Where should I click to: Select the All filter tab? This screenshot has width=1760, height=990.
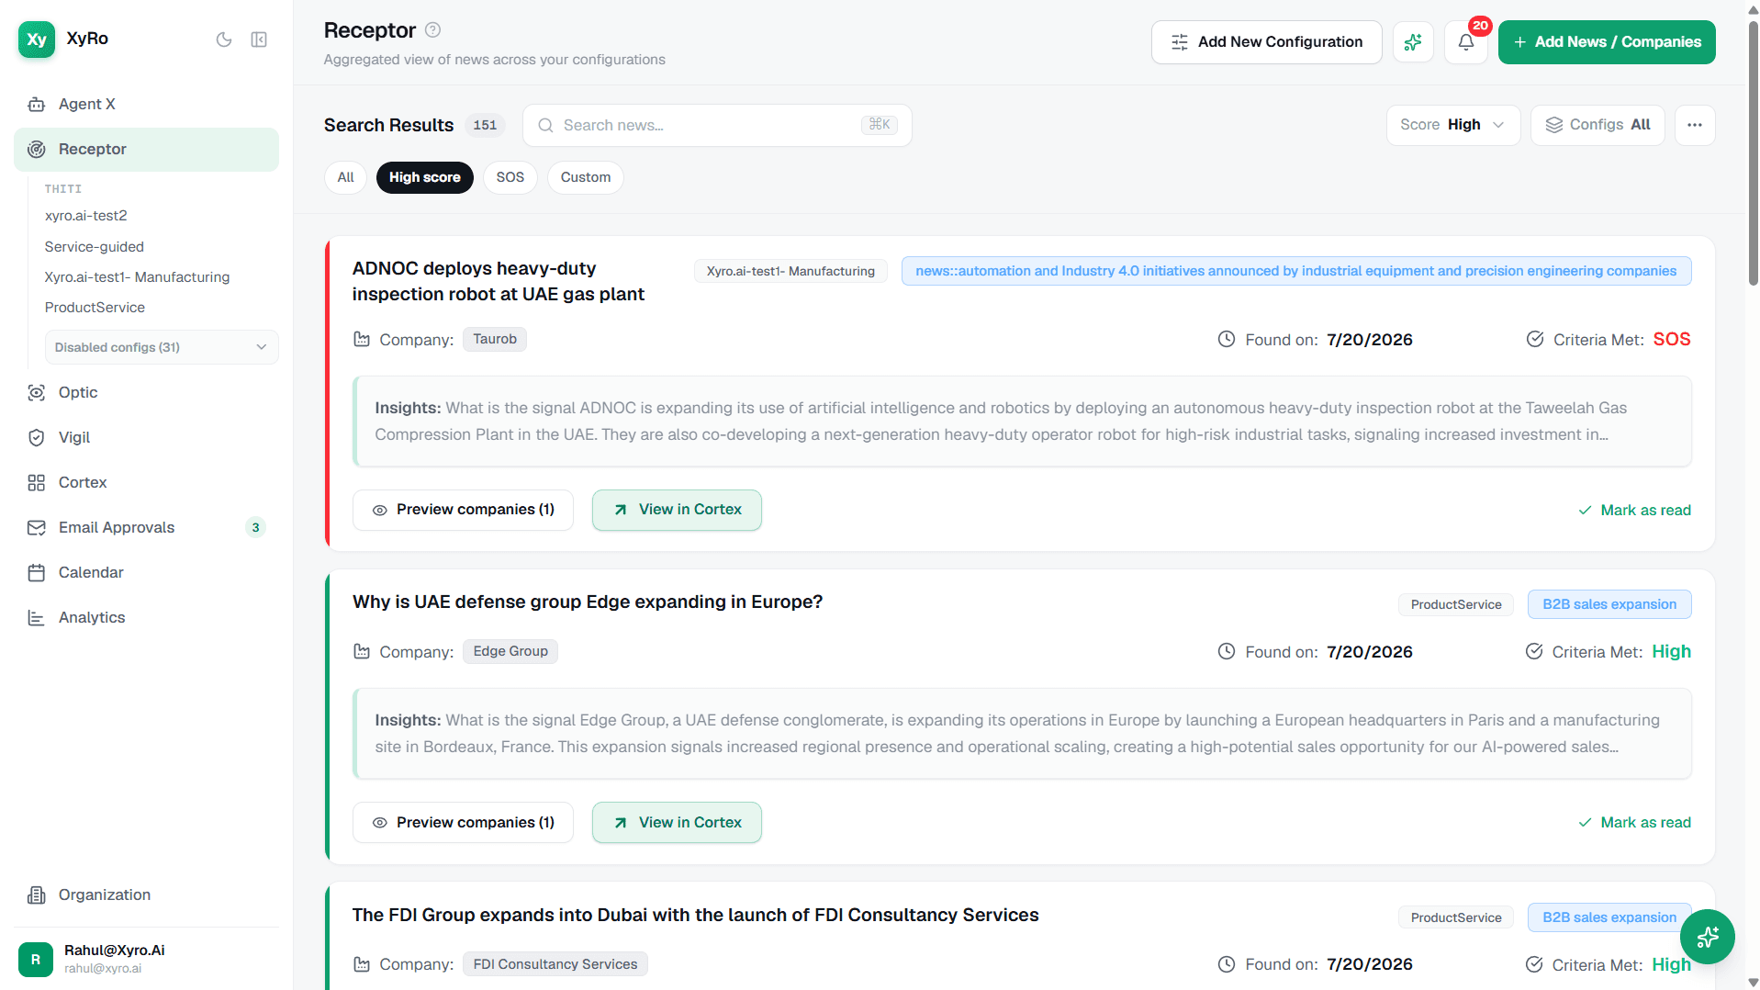[x=345, y=177]
